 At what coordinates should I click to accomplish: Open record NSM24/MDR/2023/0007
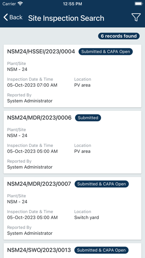(72, 208)
